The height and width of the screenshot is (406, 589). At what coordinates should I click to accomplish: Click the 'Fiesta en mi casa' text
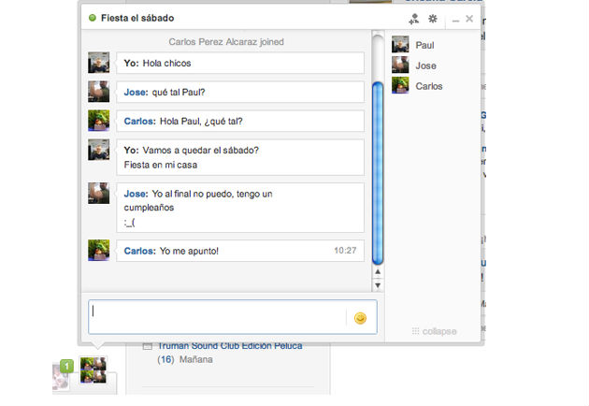(x=161, y=165)
